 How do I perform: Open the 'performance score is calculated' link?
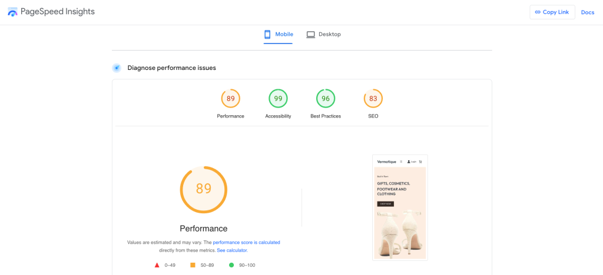246,242
